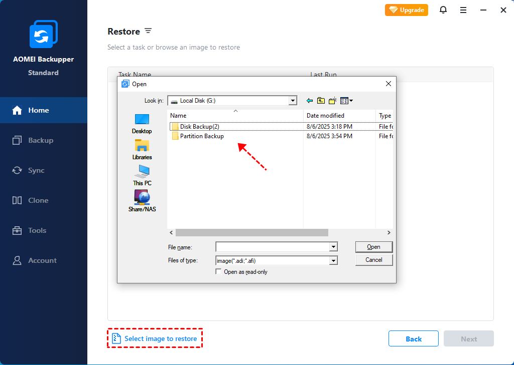The width and height of the screenshot is (514, 365).
Task: Click the Next button
Action: click(469, 339)
